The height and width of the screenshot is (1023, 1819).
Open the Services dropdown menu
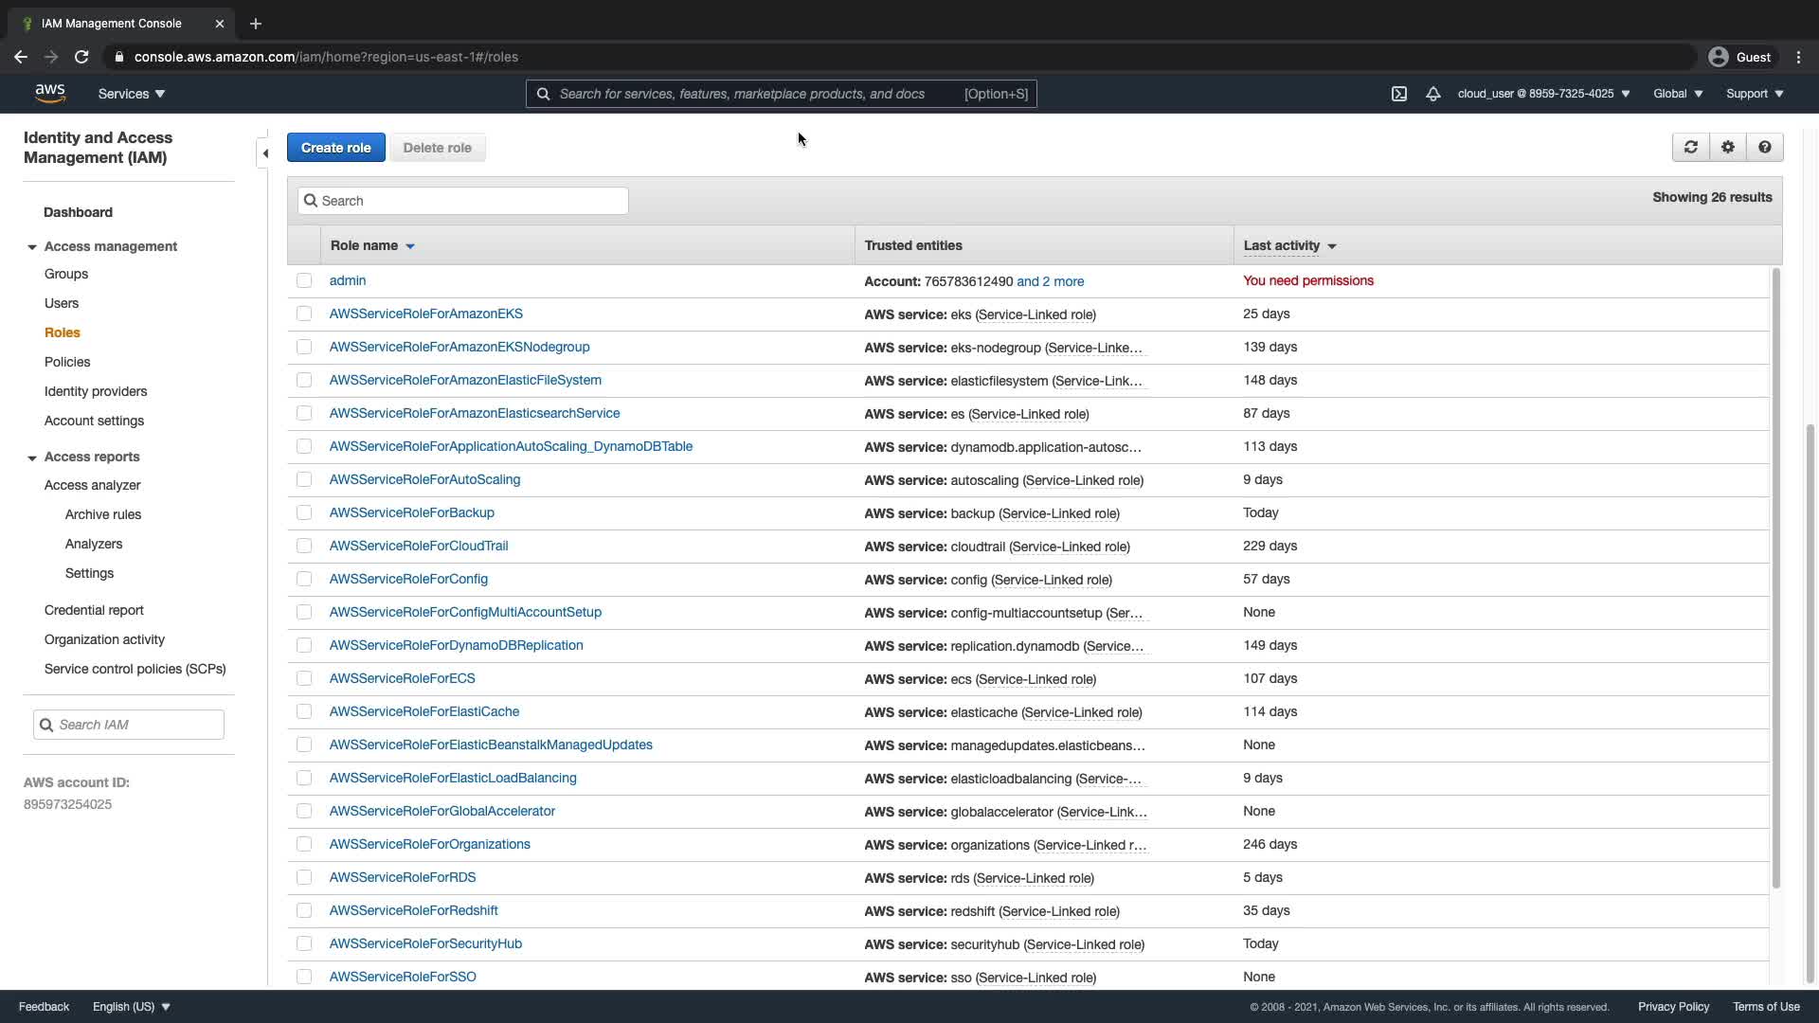point(131,94)
